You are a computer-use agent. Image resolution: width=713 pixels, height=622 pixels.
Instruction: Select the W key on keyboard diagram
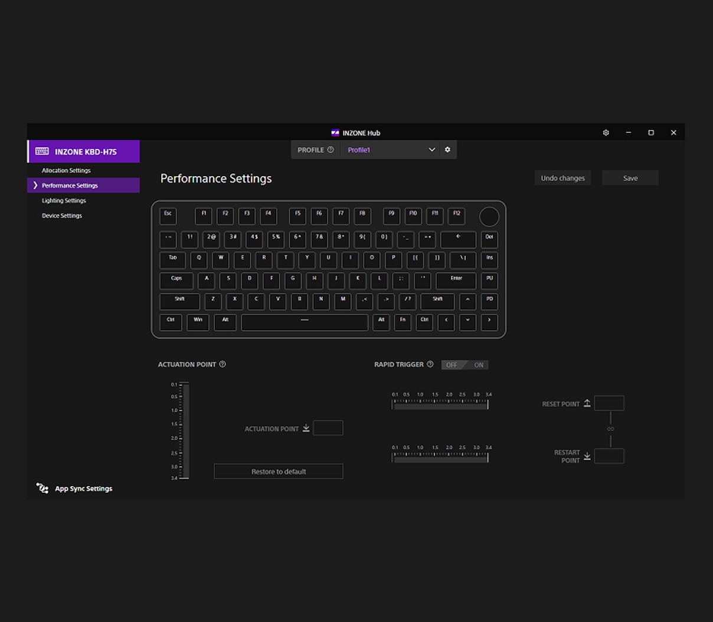click(x=221, y=260)
